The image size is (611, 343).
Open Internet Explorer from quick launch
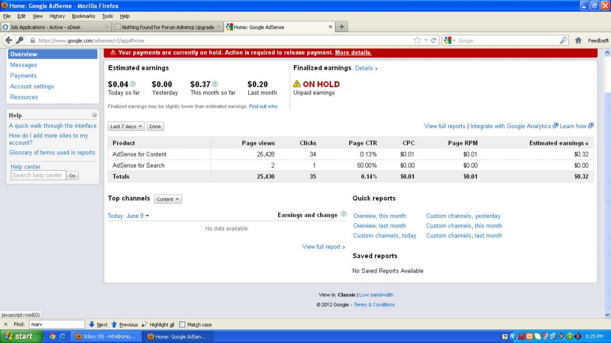(63, 336)
